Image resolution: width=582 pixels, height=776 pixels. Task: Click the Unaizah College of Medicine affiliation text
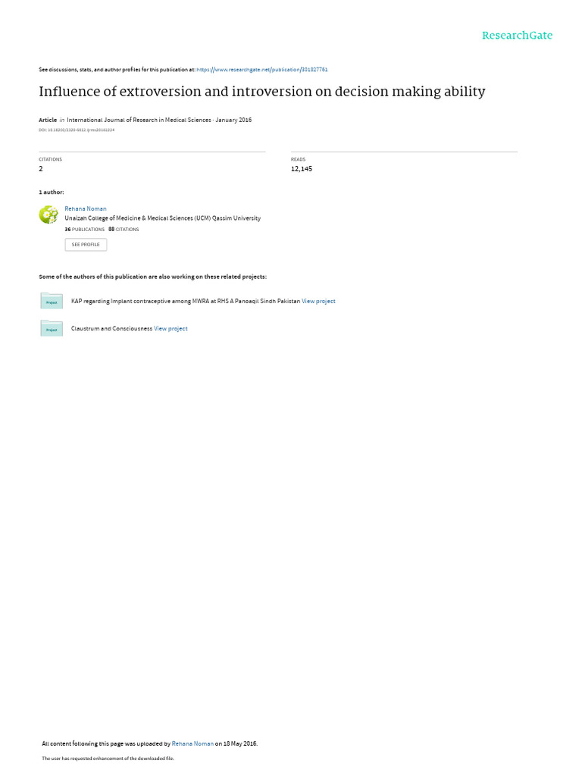pyautogui.click(x=163, y=218)
